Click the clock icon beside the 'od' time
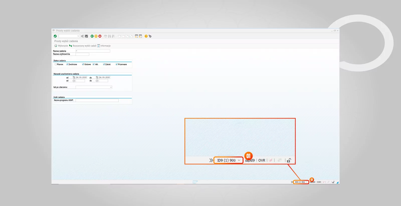 point(74,81)
